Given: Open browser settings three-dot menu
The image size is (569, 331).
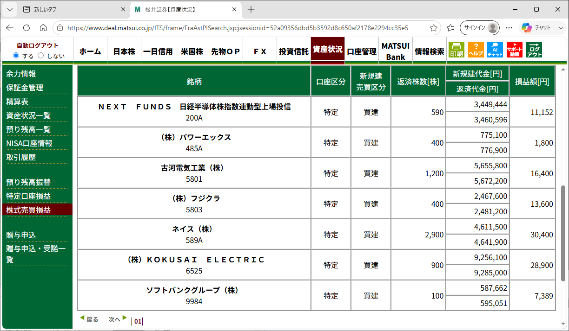Looking at the screenshot, I should pyautogui.click(x=509, y=28).
